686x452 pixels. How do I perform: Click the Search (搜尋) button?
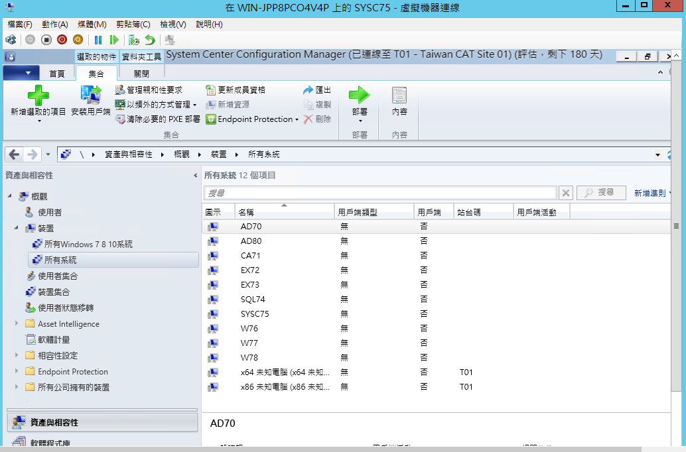pos(601,193)
